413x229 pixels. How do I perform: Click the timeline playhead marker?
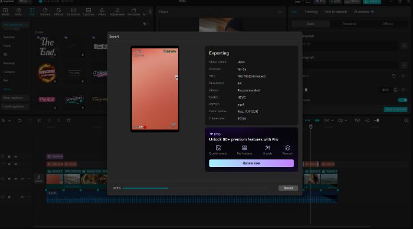point(311,127)
